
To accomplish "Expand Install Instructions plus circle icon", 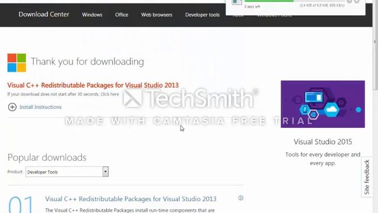I will coord(12,107).
